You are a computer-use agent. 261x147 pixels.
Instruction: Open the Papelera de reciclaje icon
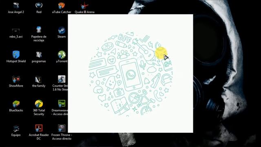[x=39, y=30]
